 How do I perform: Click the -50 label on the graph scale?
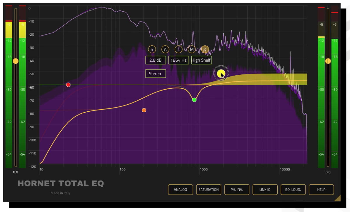(31, 74)
